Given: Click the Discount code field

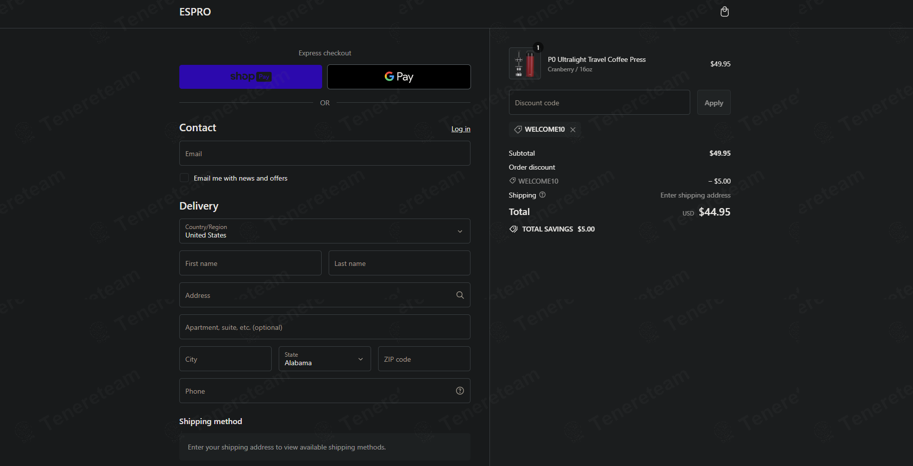Looking at the screenshot, I should 599,102.
